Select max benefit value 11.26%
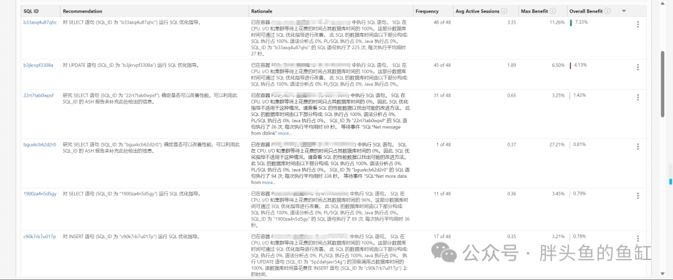This screenshot has width=673, height=280. (557, 22)
